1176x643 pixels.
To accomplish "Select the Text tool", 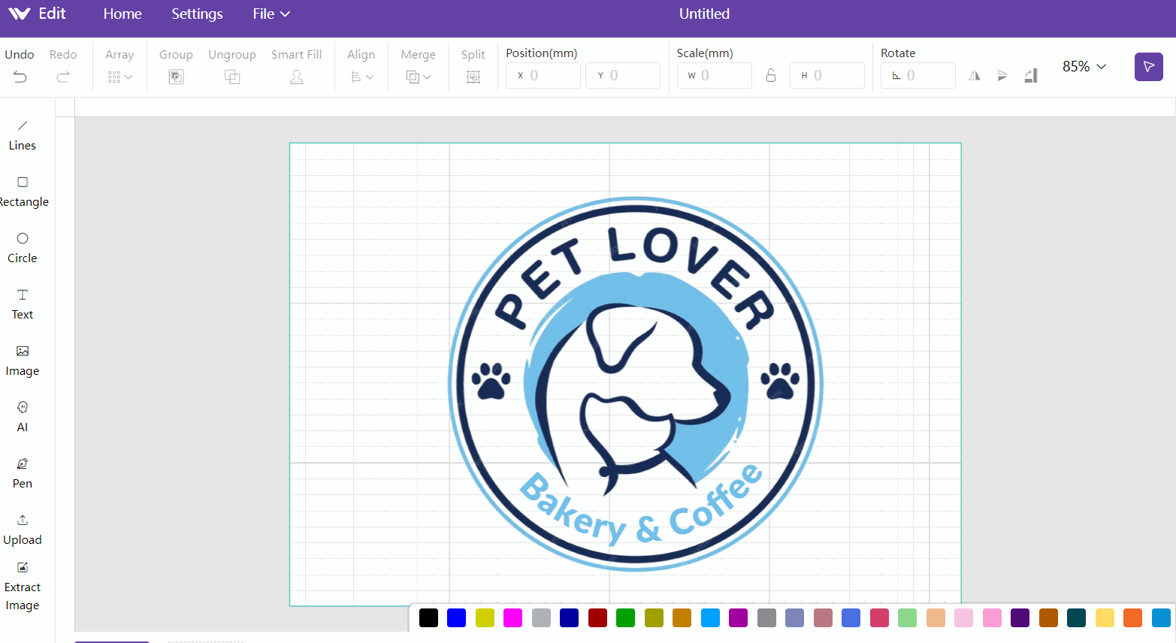I will pos(23,304).
